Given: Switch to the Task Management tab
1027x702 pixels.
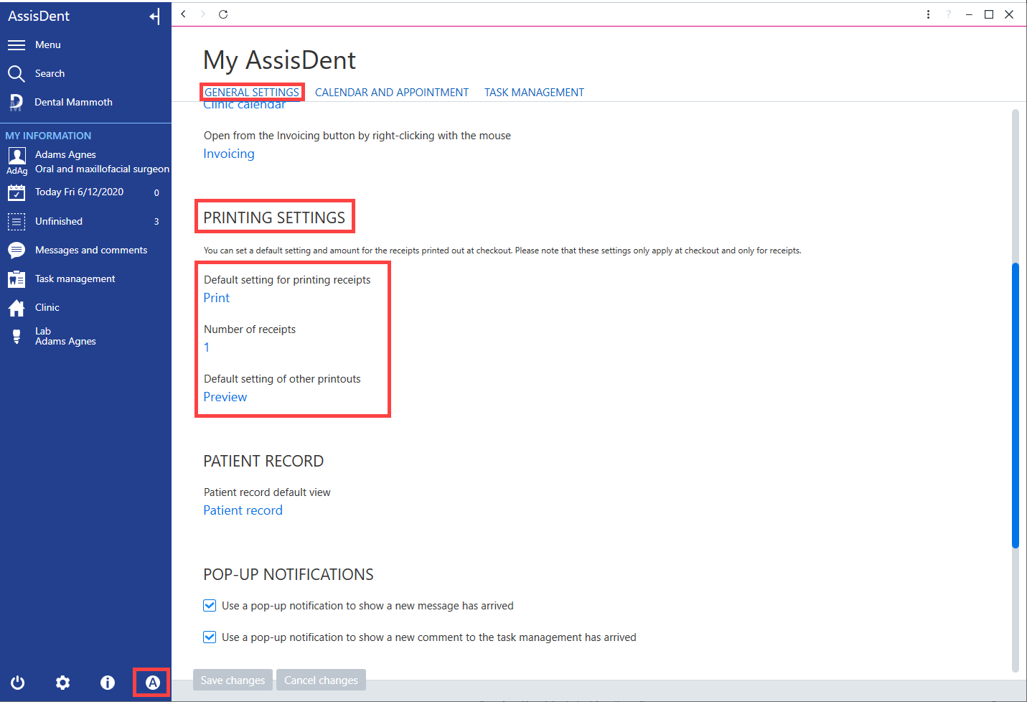Looking at the screenshot, I should coord(534,93).
